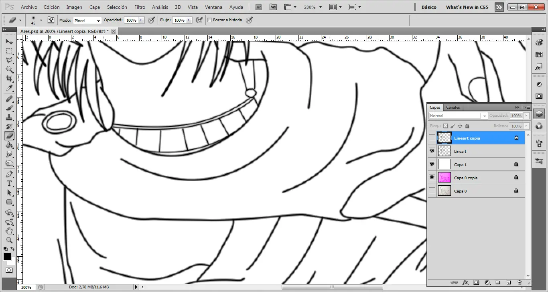Screen dimensions: 548x292
Task: Select the Magic Wand tool
Action: (9, 69)
